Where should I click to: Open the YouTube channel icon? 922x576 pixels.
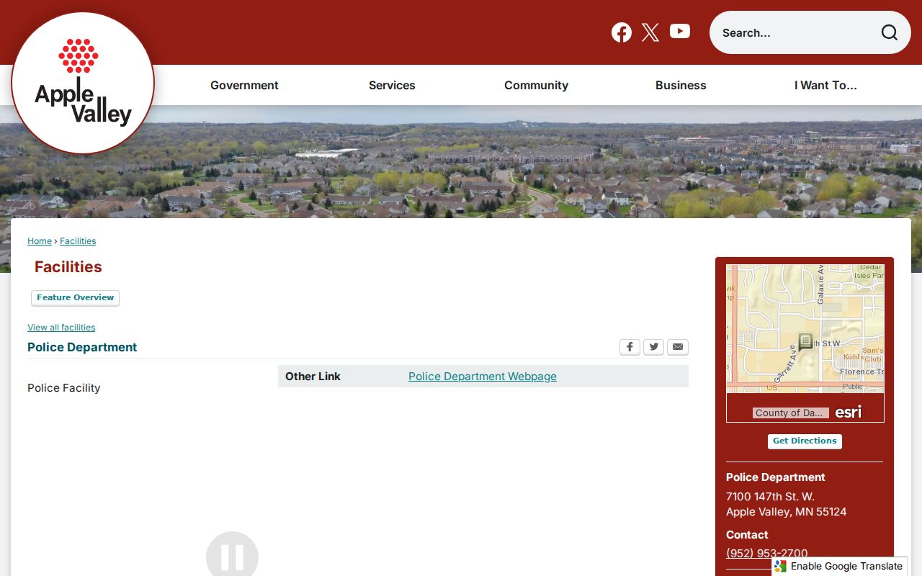click(680, 32)
